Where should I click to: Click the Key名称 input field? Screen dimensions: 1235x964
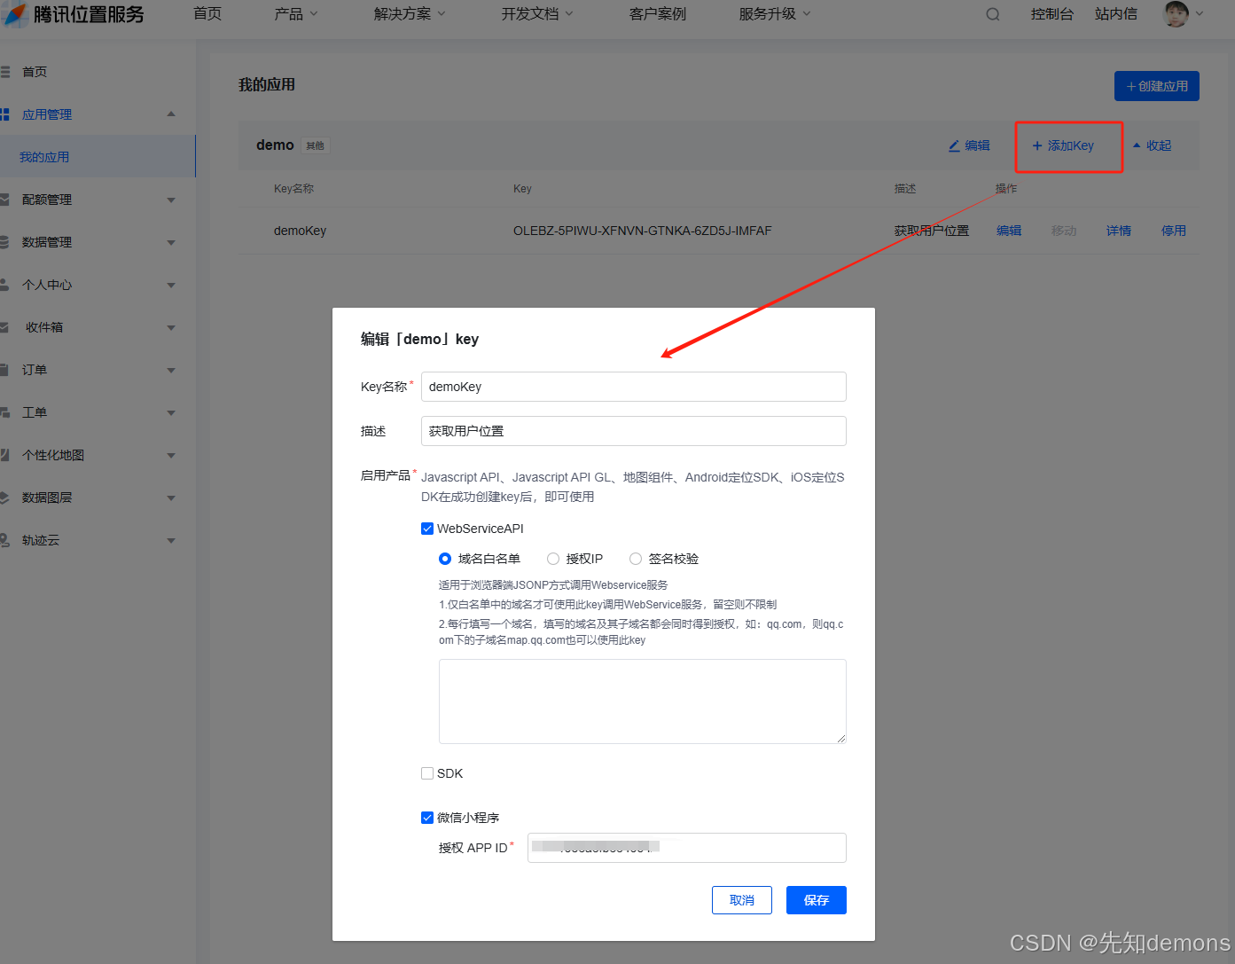pyautogui.click(x=633, y=387)
